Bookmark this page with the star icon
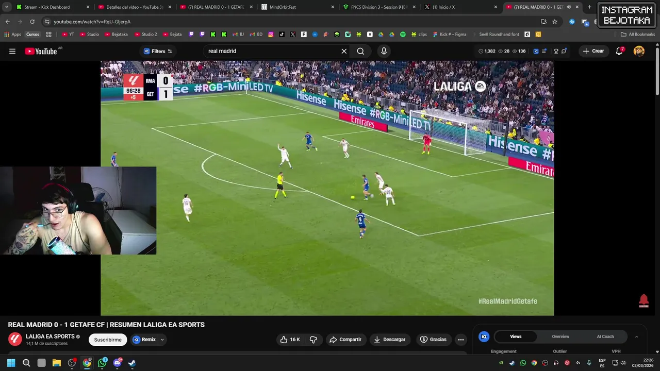Image resolution: width=660 pixels, height=371 pixels. [555, 22]
